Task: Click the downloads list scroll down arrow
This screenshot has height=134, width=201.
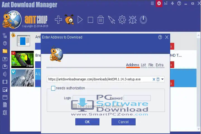Action: 198,129
